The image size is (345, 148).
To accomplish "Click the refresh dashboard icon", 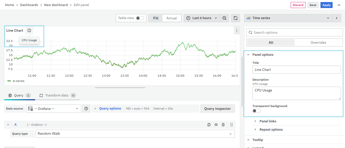I will [235, 18].
